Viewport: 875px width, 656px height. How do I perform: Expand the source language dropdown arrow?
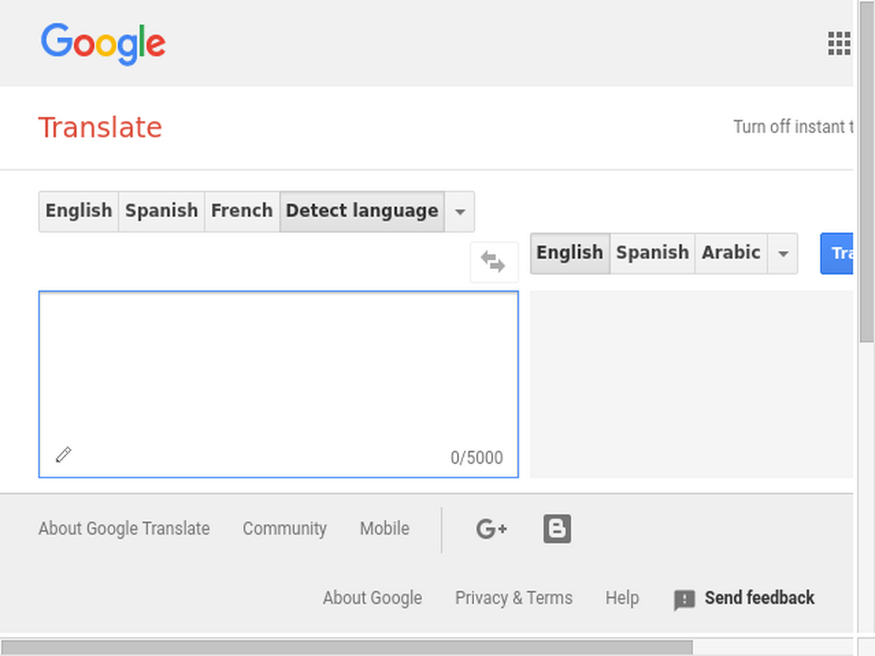click(x=460, y=212)
